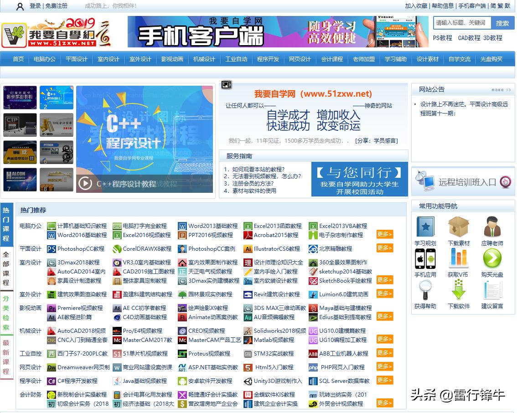This screenshot has height=413, width=517.
Task: Select the 热门课程 side tab
Action: coord(6,224)
